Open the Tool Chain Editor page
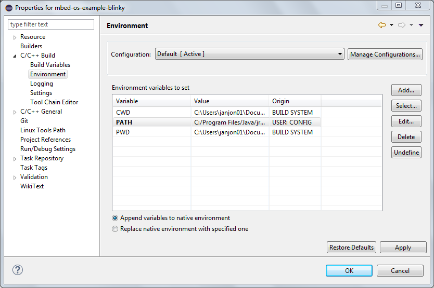 point(54,102)
